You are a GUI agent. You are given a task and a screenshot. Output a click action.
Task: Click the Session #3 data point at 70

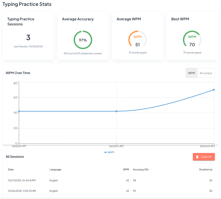coord(214,90)
